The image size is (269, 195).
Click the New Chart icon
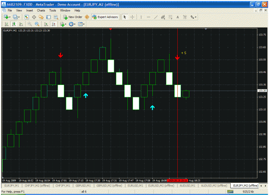(x=6, y=17)
